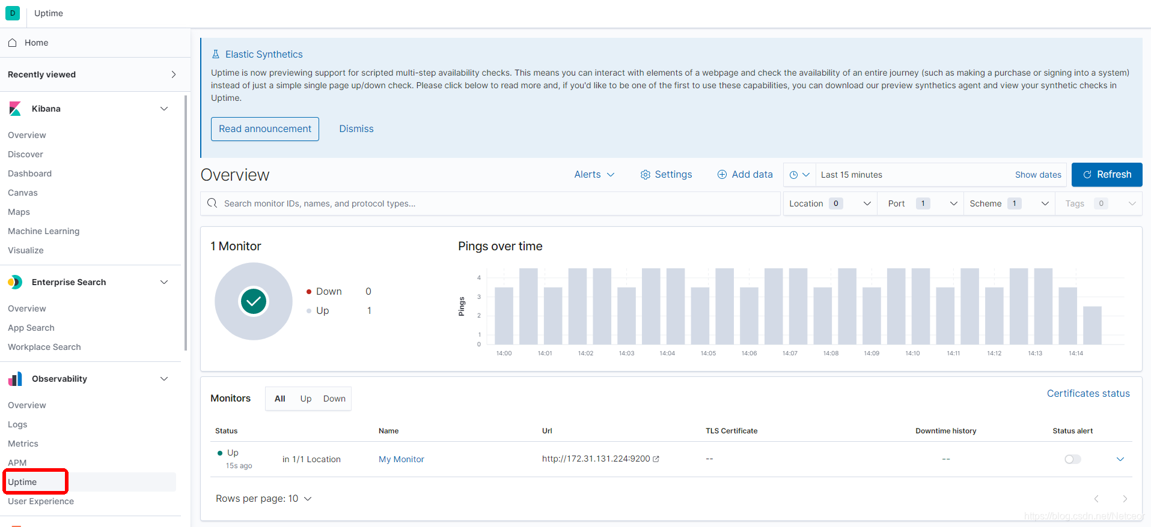Click the Home icon in the sidebar
Image resolution: width=1151 pixels, height=527 pixels.
(12, 43)
